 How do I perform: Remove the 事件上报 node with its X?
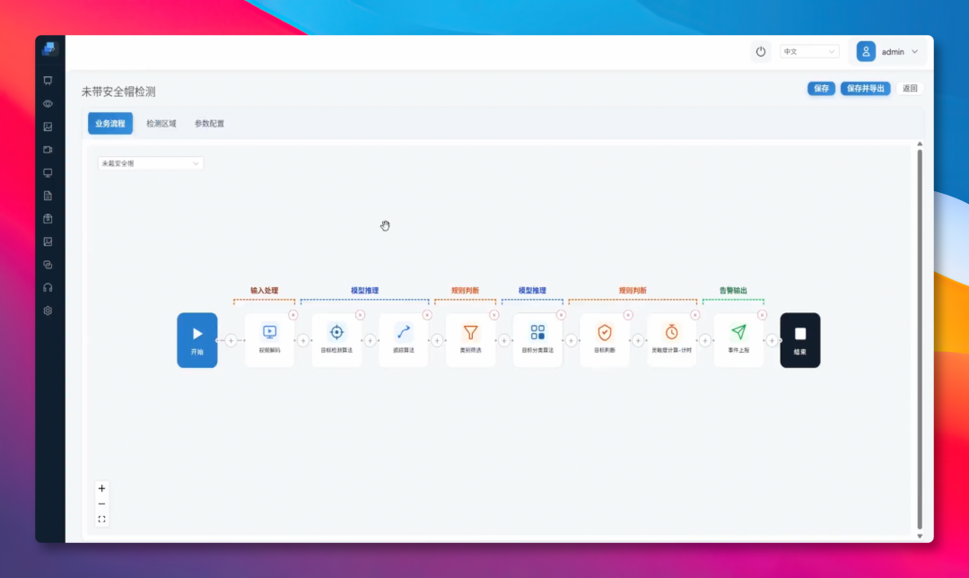[762, 315]
